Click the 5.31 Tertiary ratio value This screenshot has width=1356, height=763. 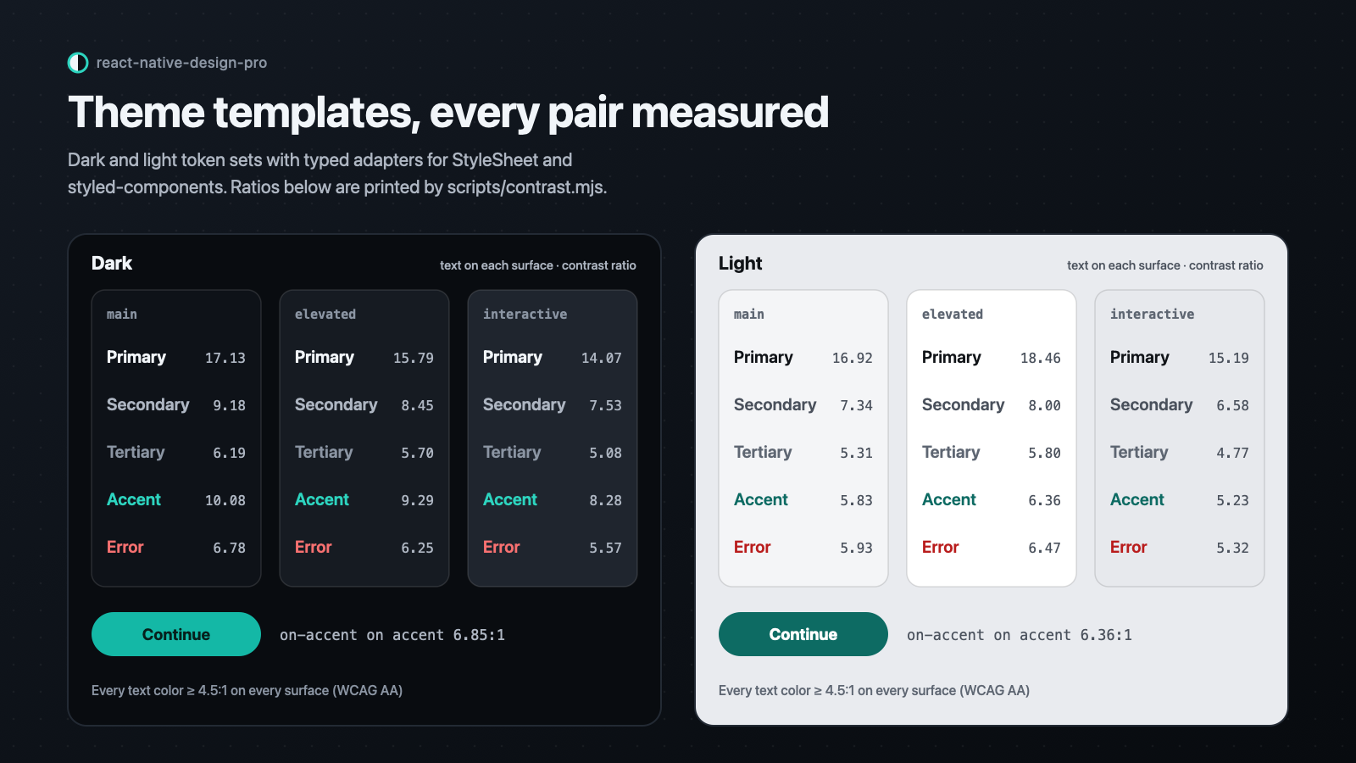click(x=857, y=453)
